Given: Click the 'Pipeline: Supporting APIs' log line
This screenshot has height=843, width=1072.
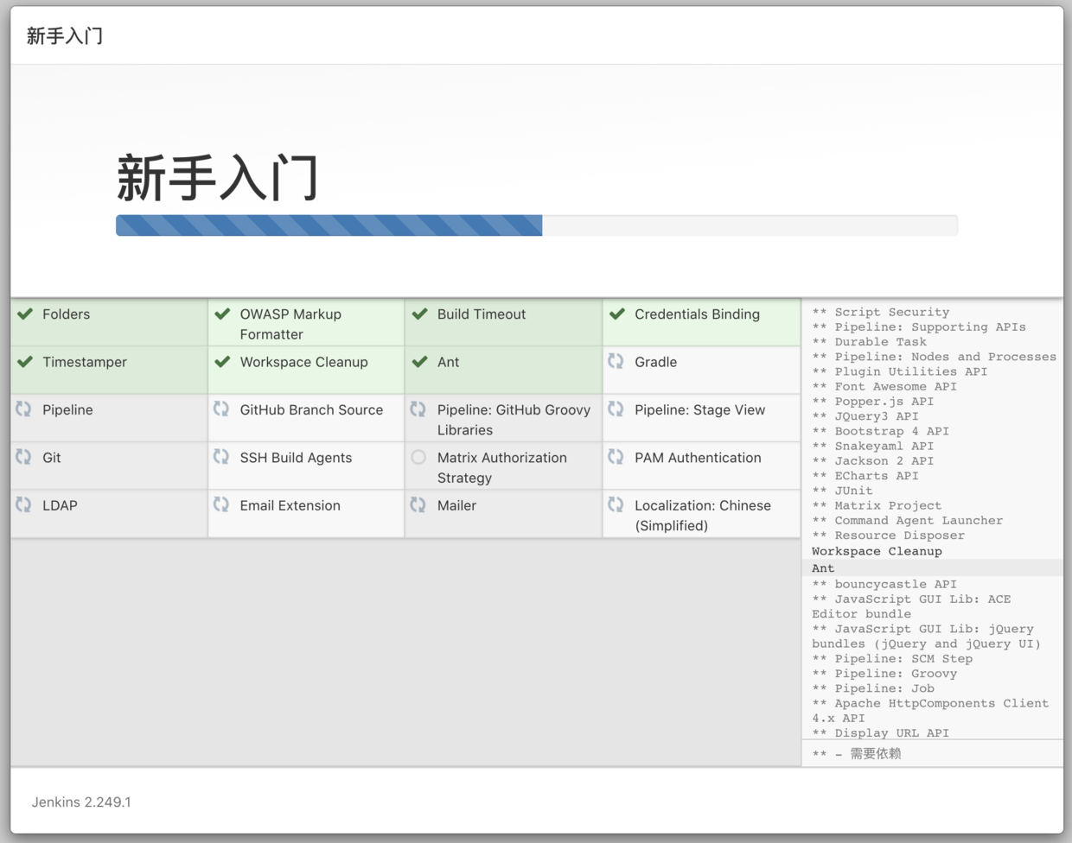Looking at the screenshot, I should 919,326.
